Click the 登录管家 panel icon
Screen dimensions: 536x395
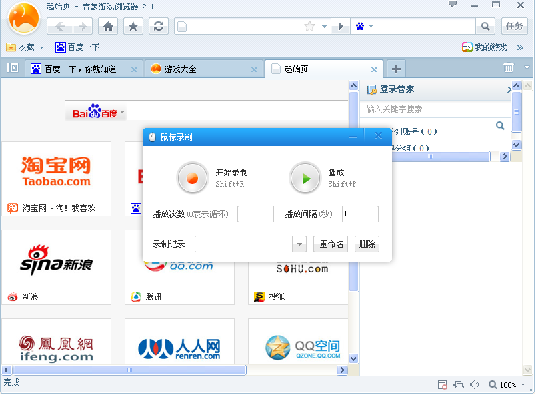coord(371,89)
